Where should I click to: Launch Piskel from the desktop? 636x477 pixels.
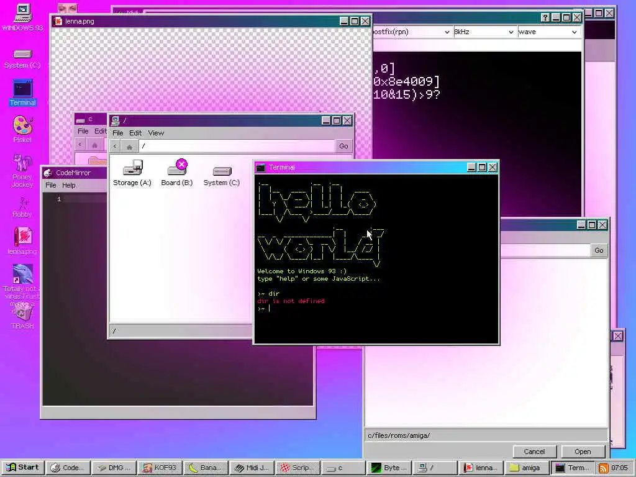click(x=22, y=129)
